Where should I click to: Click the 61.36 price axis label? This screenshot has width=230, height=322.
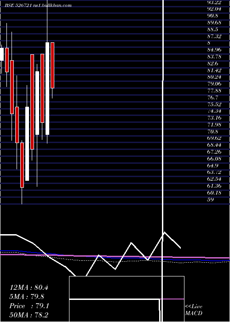click(x=214, y=186)
